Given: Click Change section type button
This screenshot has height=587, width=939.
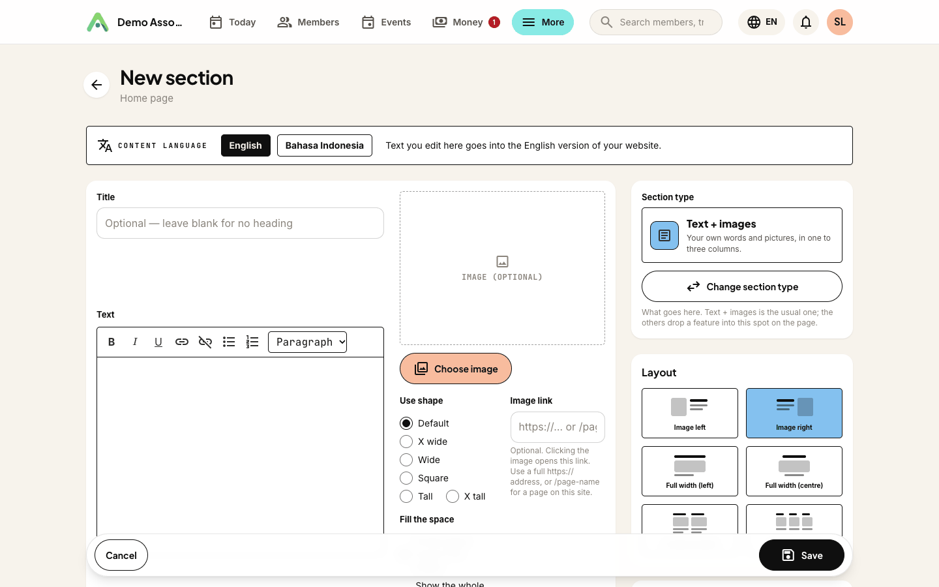Looking at the screenshot, I should coord(742,286).
